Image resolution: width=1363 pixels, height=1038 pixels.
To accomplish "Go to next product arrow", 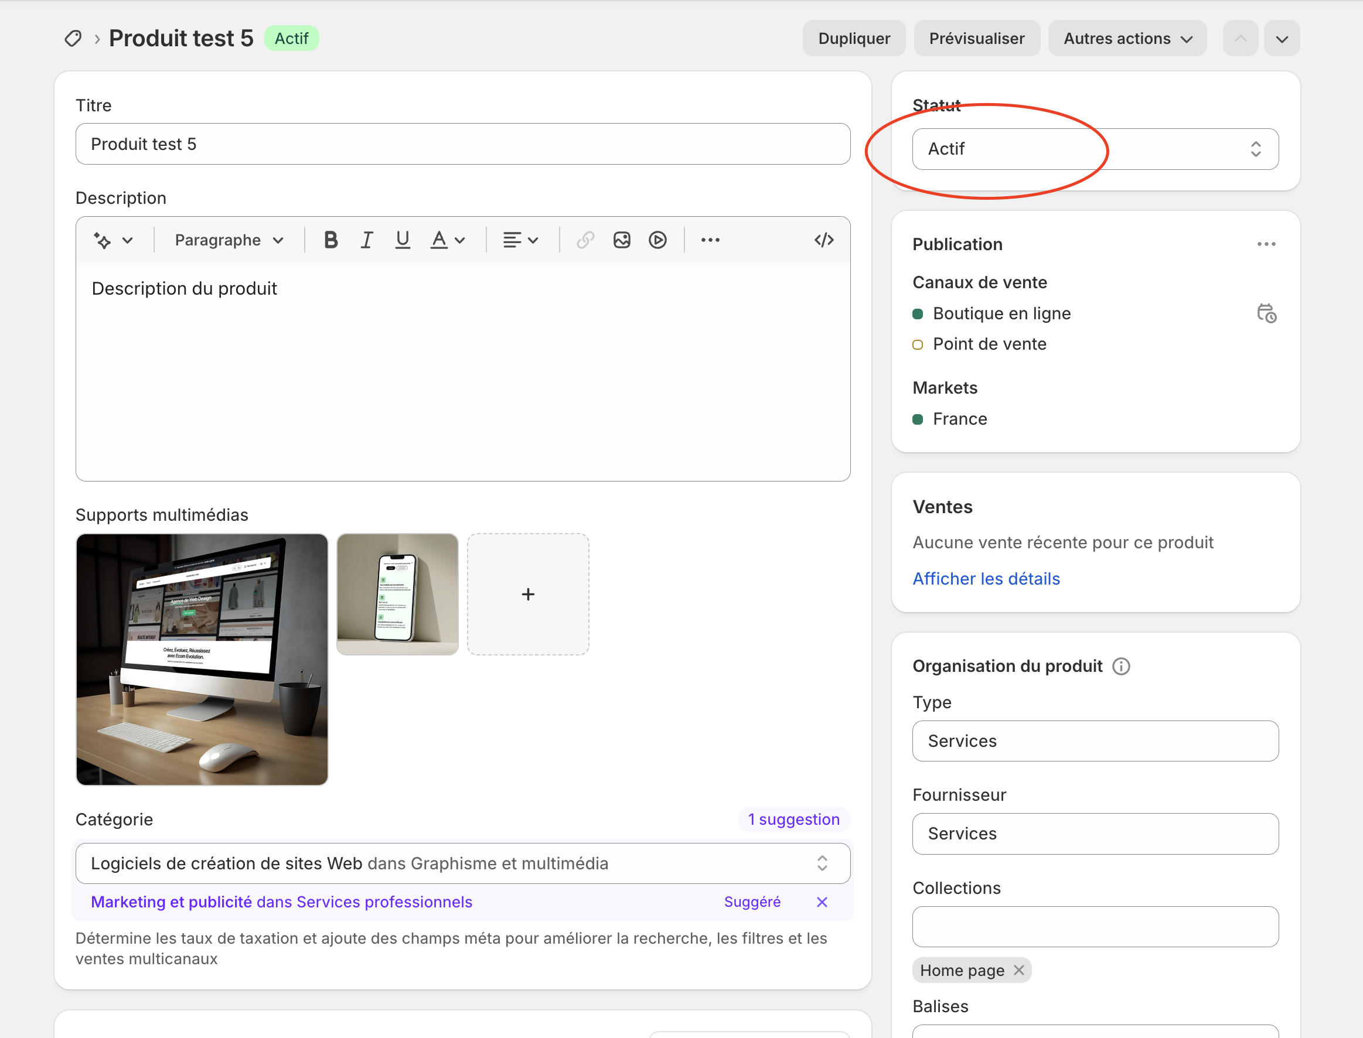I will tap(1282, 38).
